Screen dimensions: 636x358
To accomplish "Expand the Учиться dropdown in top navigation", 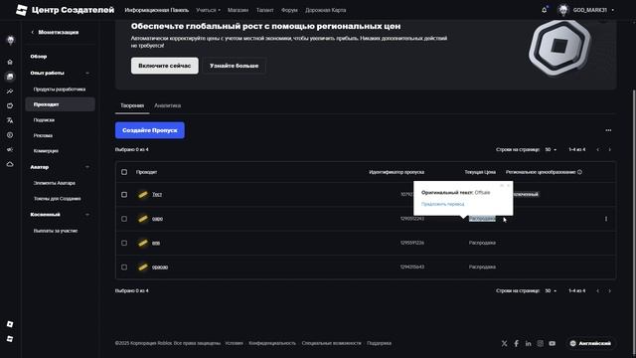I will 208,10.
